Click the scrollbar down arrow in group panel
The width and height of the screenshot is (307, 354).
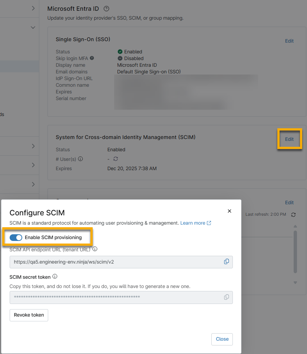pyautogui.click(x=296, y=283)
